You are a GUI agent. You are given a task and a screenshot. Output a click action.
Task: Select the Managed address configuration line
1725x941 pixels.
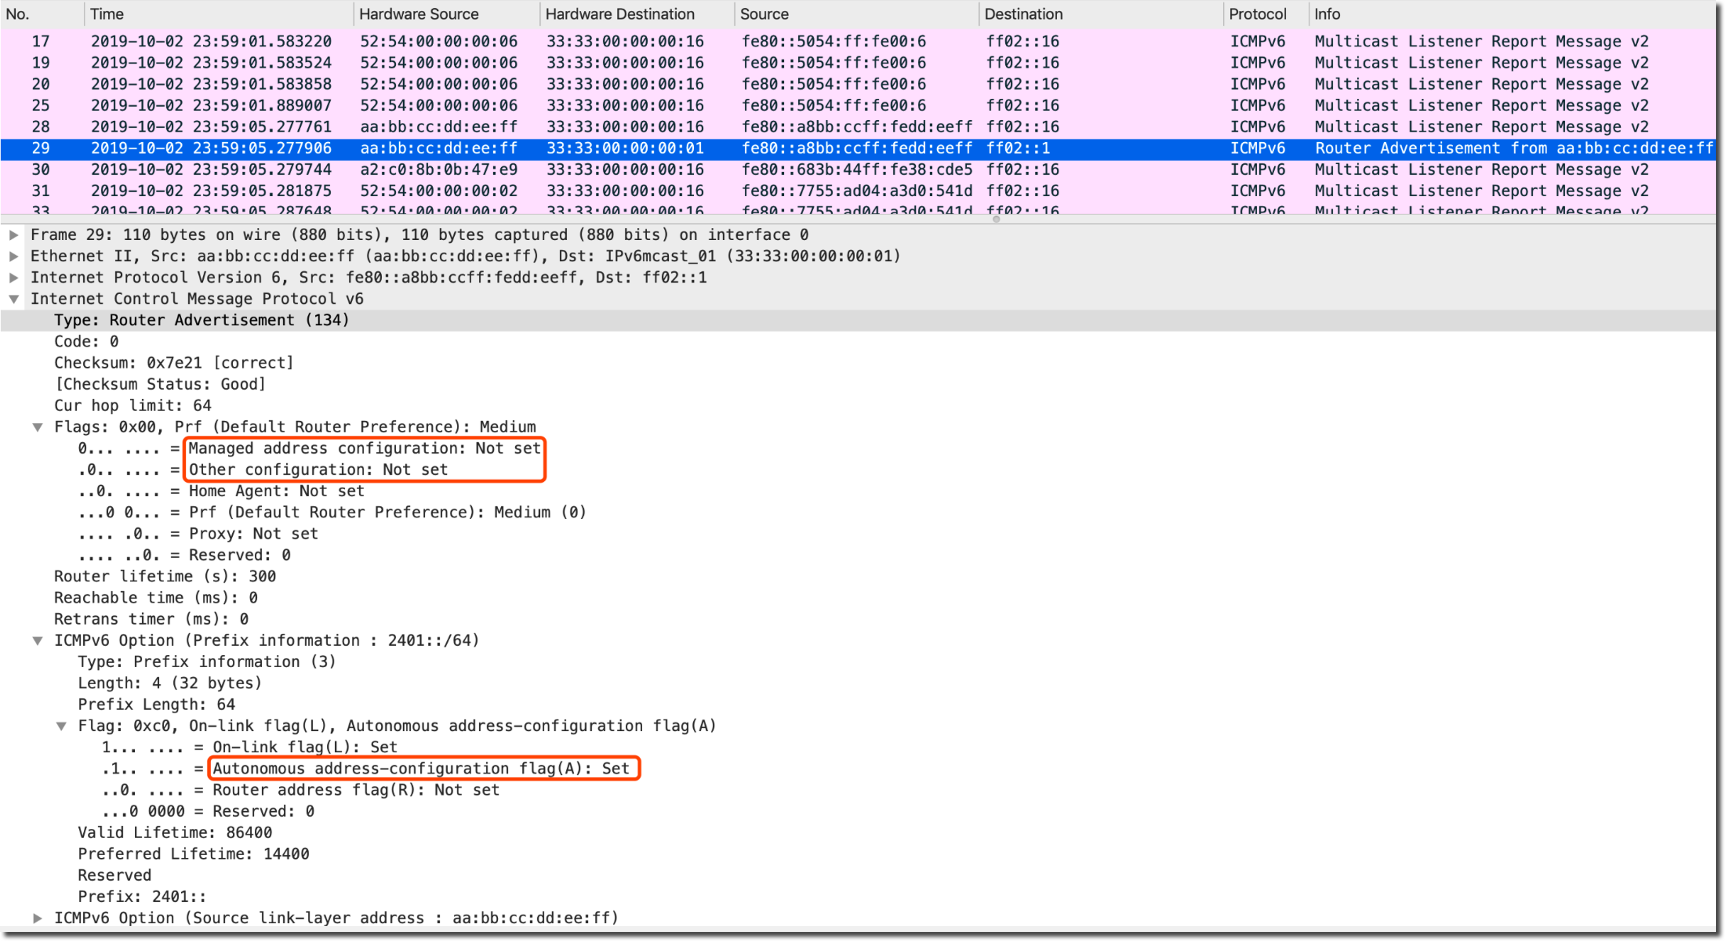(363, 449)
